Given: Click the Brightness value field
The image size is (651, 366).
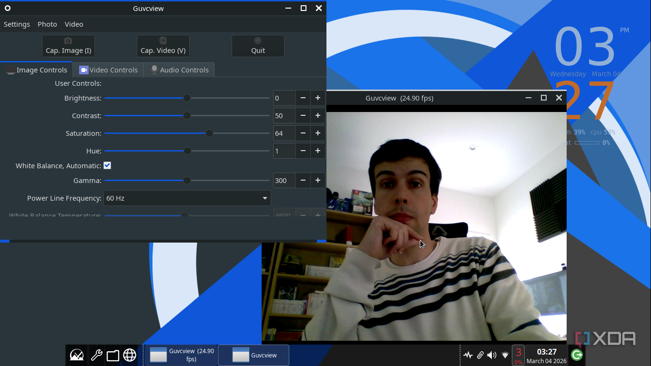Looking at the screenshot, I should pos(285,98).
